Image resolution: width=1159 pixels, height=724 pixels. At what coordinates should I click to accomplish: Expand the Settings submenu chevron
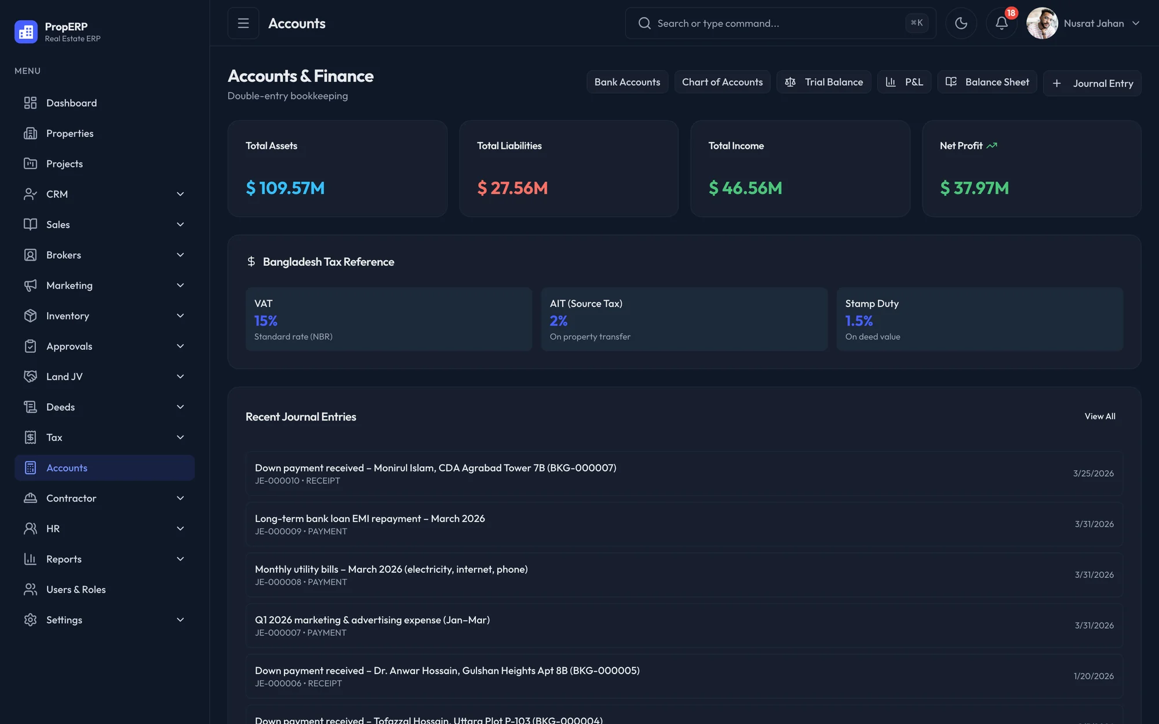click(x=180, y=620)
